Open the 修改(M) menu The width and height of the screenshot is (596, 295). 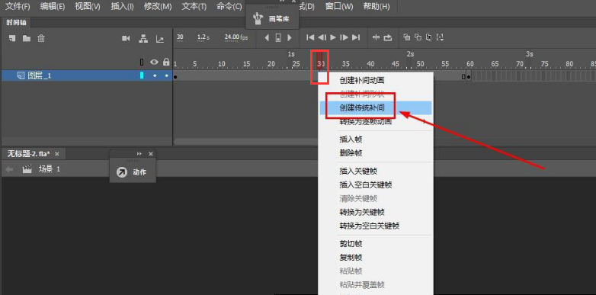[158, 6]
